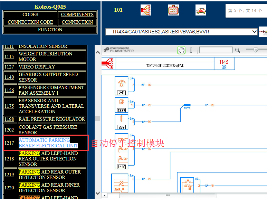Click the match counter in the find bar
Screen dimensions: 267x199
coord(245,11)
